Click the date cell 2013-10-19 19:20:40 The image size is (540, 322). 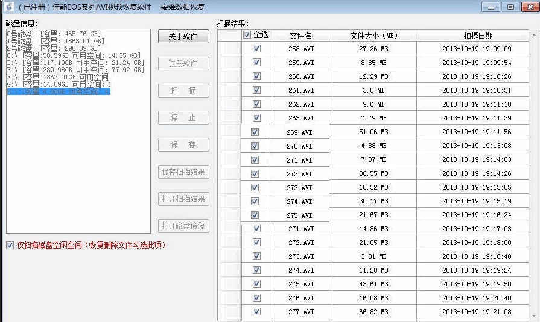(477, 298)
